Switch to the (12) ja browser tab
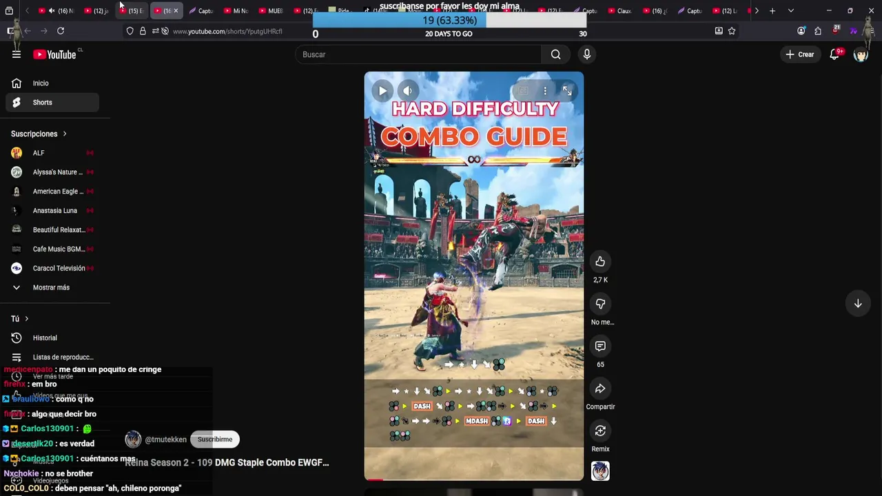 click(x=97, y=11)
